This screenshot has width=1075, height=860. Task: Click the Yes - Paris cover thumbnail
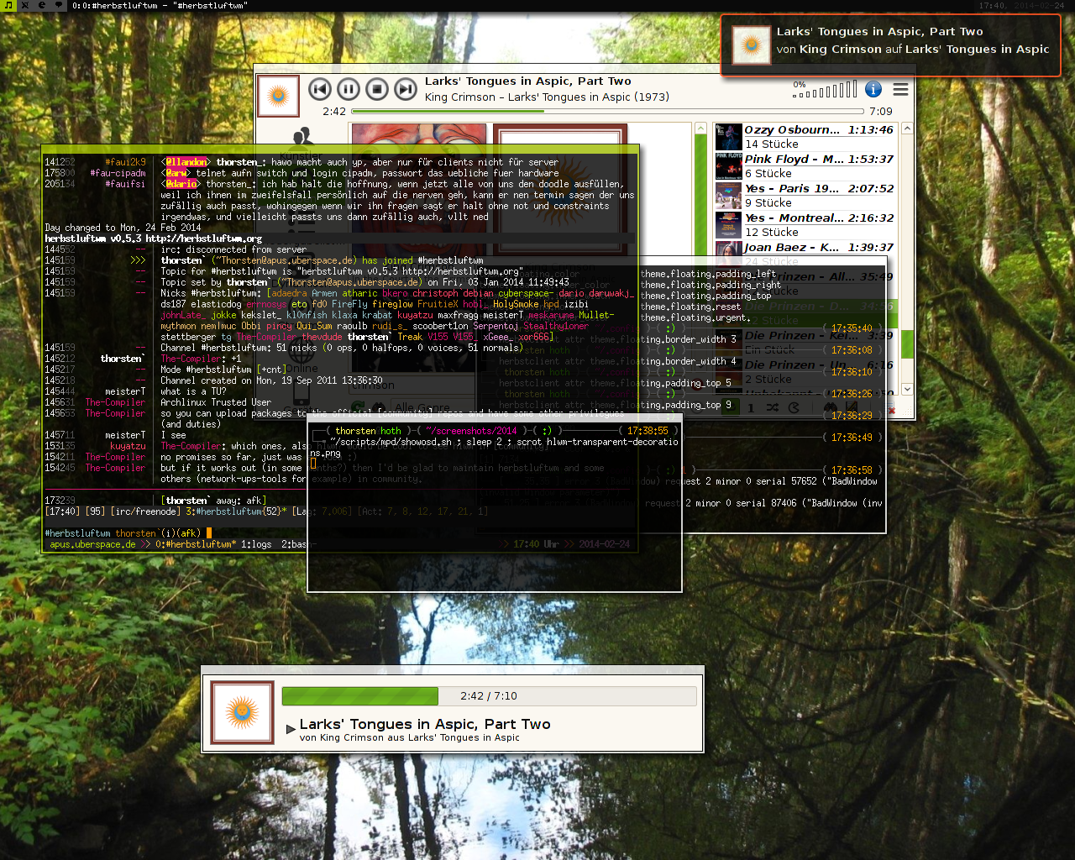click(x=728, y=196)
